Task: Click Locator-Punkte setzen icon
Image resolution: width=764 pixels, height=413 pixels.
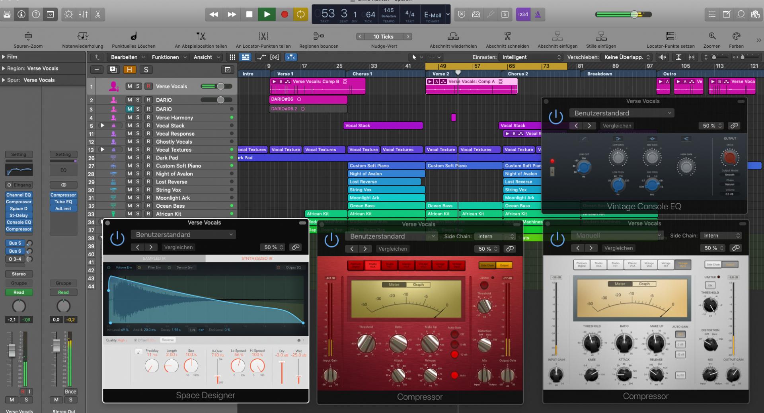Action: 670,36
